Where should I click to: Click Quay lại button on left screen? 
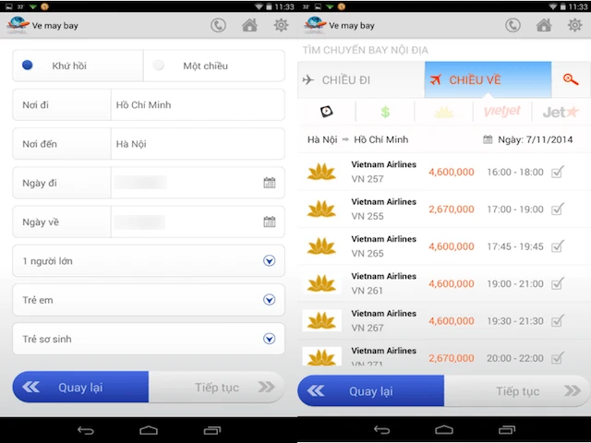[80, 387]
